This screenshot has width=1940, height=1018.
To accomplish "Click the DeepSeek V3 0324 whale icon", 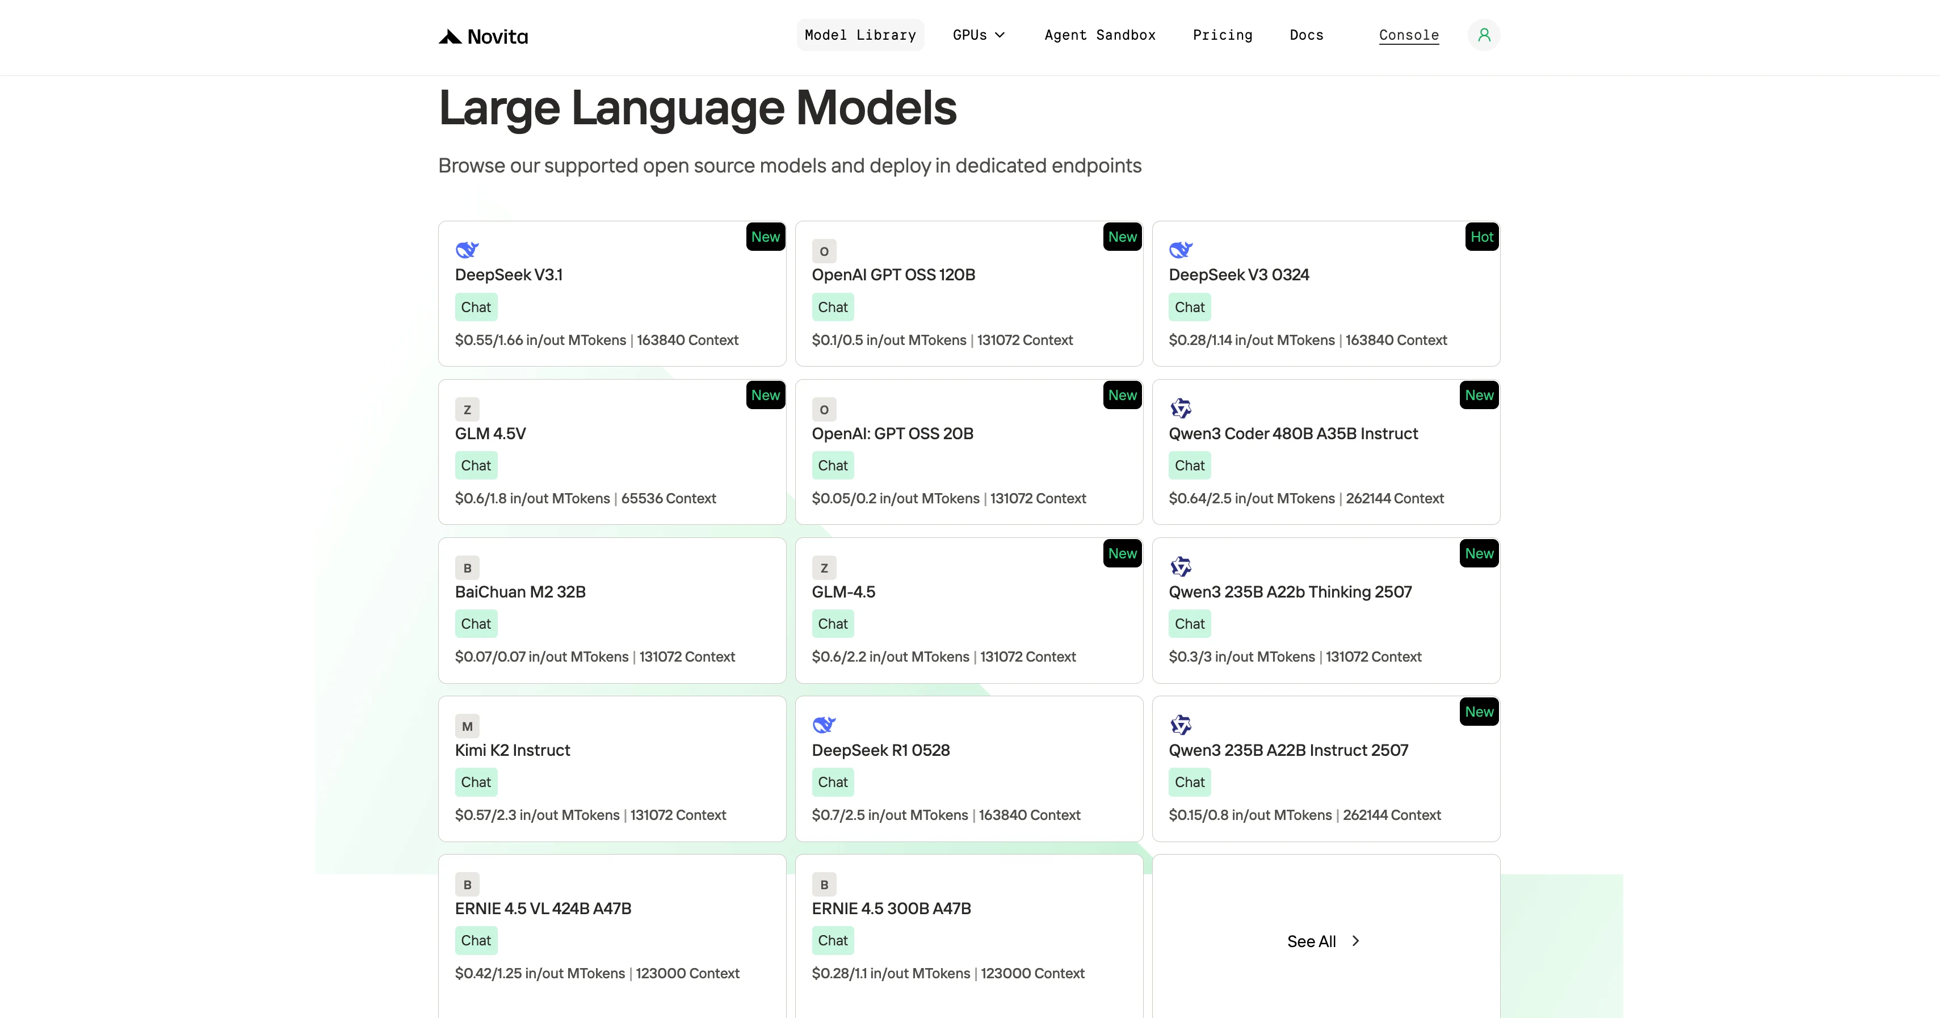I will [1181, 250].
